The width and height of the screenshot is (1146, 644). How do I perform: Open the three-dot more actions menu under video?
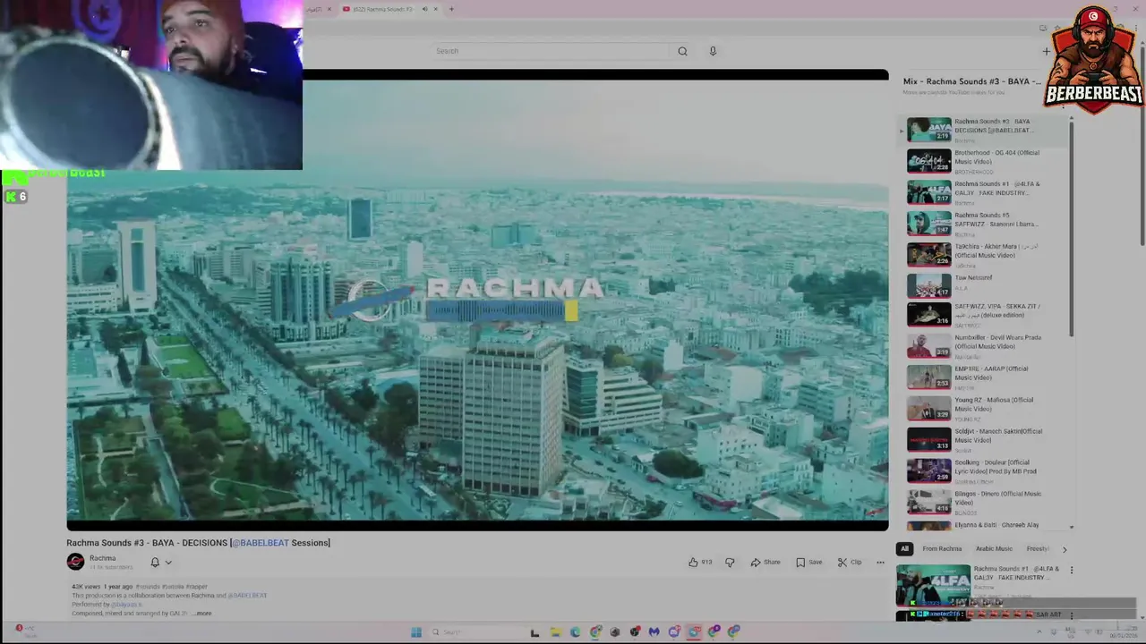880,562
